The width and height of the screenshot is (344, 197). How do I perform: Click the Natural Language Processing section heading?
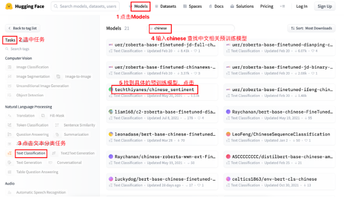point(29,107)
